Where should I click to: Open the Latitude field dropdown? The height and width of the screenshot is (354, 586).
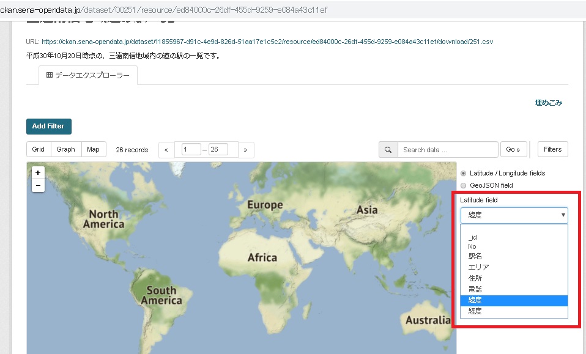pyautogui.click(x=514, y=215)
